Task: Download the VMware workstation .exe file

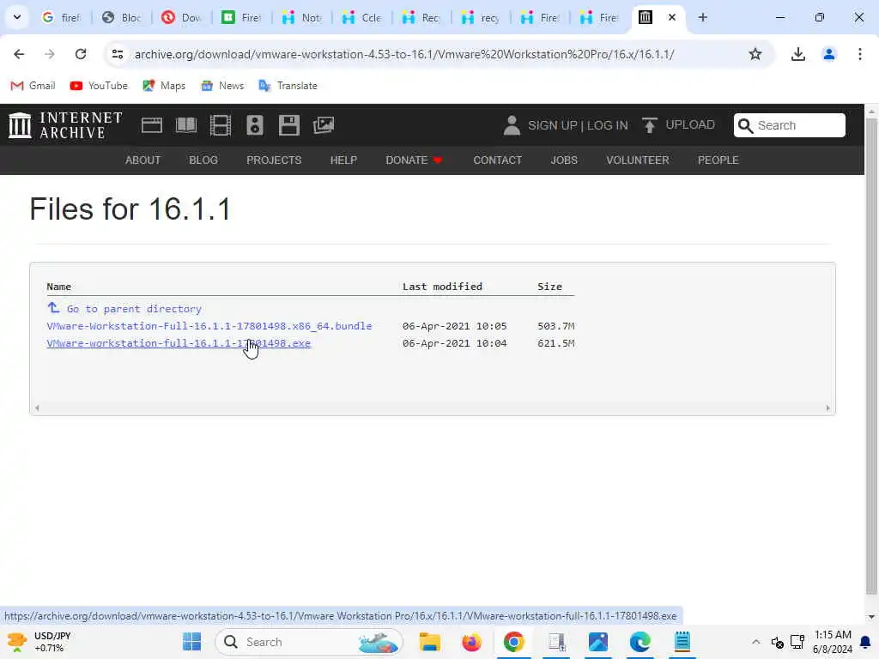Action: tap(179, 343)
